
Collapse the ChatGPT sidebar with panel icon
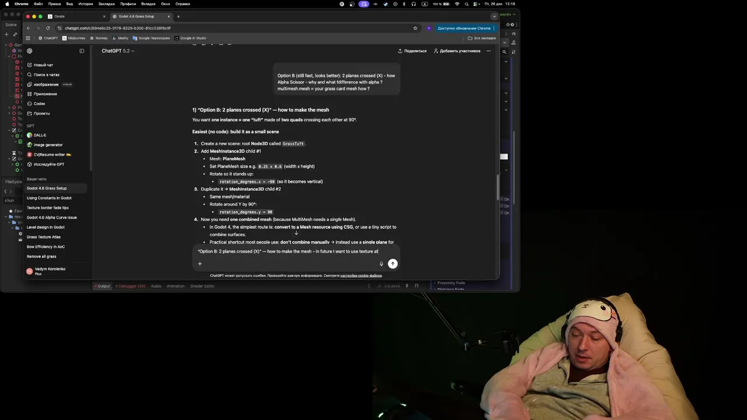(x=82, y=51)
